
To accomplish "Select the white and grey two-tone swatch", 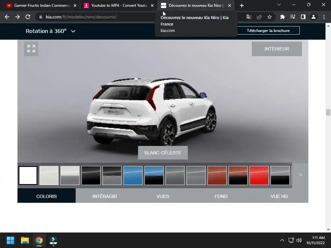I will [x=70, y=175].
